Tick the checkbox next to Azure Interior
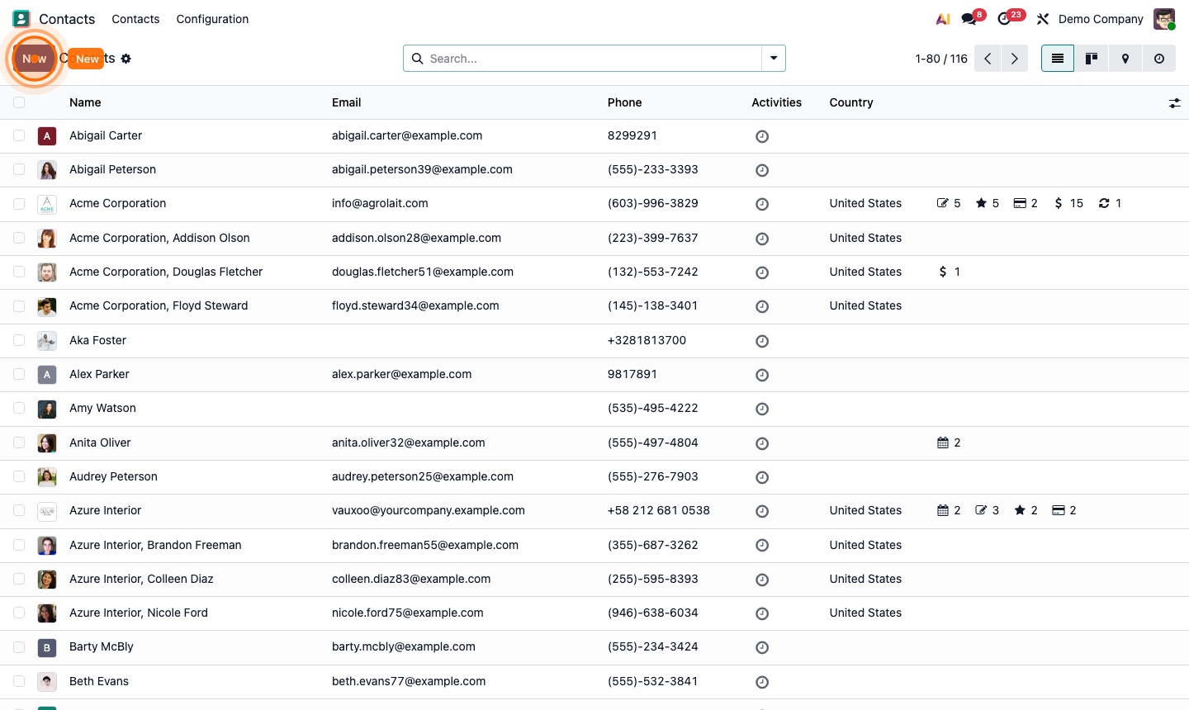This screenshot has height=710, width=1189. pos(19,510)
